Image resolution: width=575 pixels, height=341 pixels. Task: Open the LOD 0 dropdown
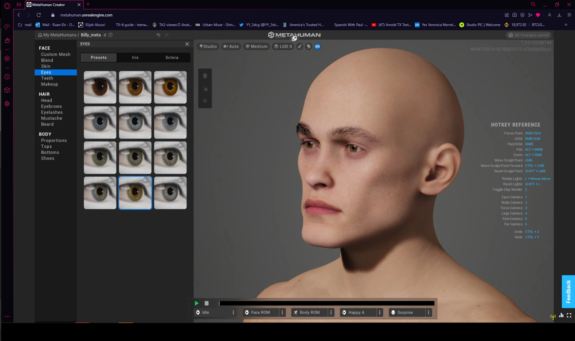(283, 46)
